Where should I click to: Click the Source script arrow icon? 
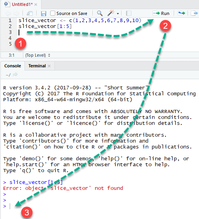tap(194, 13)
